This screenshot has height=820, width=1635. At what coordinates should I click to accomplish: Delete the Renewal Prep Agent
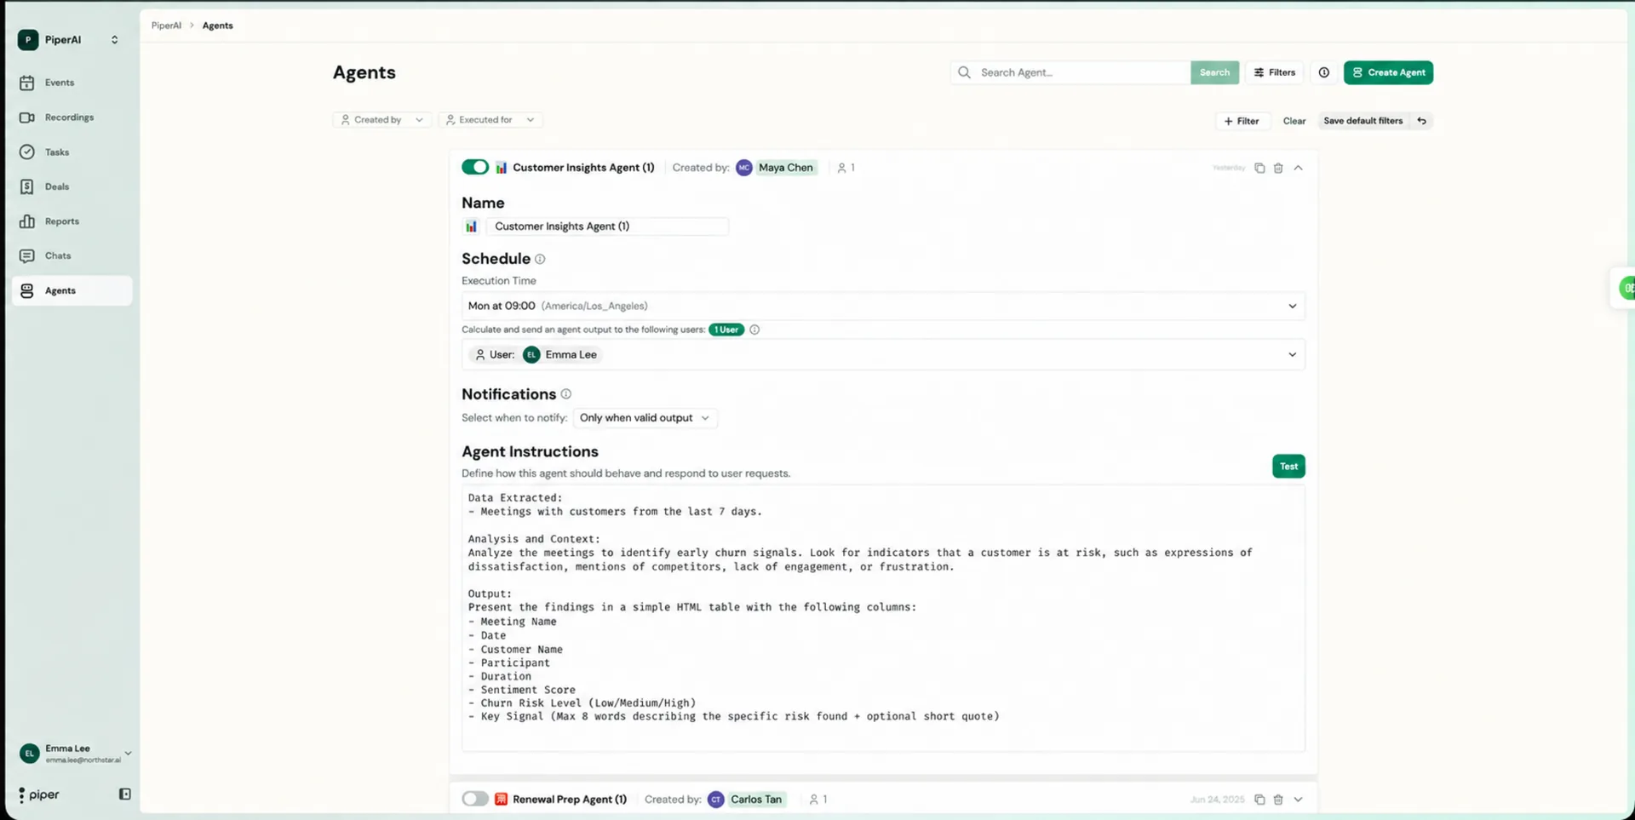click(1278, 800)
